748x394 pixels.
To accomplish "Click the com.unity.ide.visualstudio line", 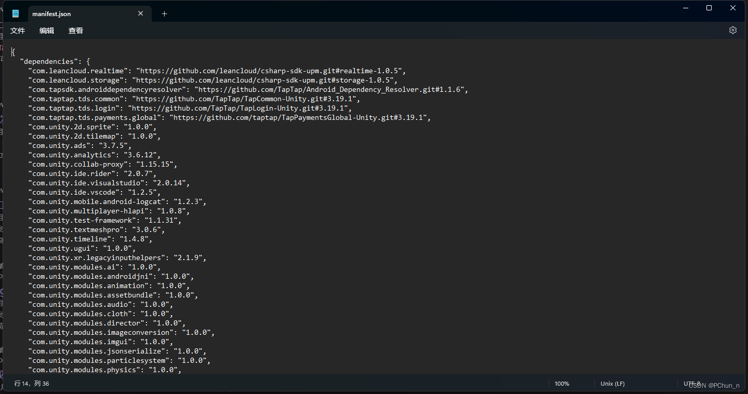I will pyautogui.click(x=109, y=183).
